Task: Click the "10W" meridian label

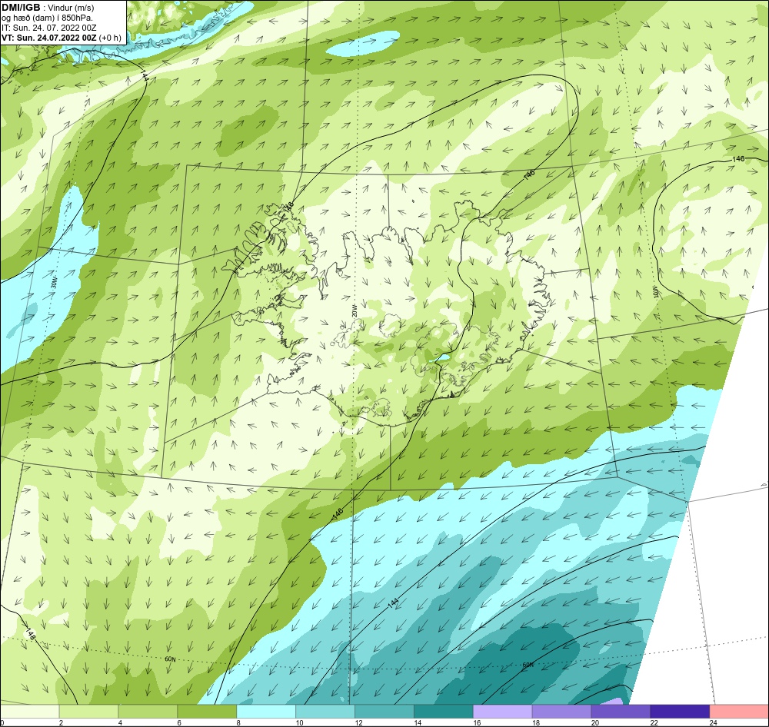Action: point(656,293)
